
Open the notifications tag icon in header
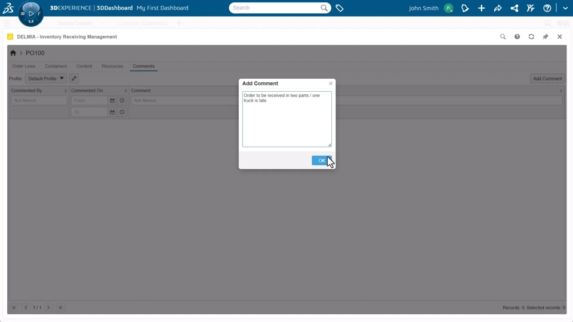tap(465, 8)
